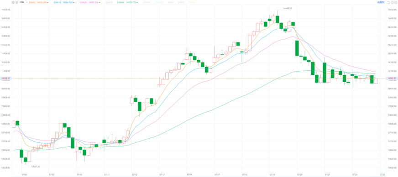This screenshot has height=177, width=398.
Task: Click the 07/19 date label
Action: coord(272,175)
